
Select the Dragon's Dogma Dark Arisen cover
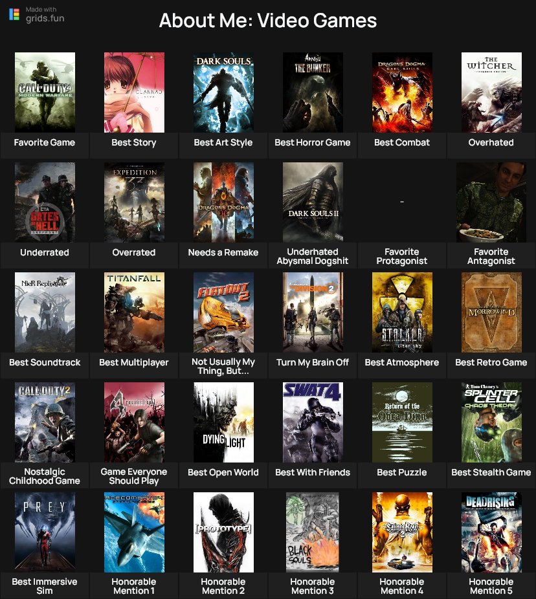(x=402, y=93)
